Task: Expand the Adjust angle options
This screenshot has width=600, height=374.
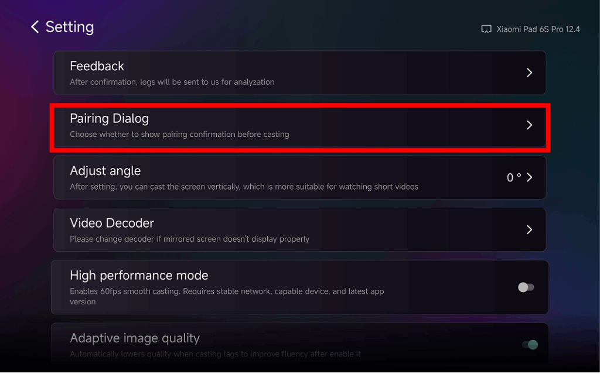Action: click(300, 177)
